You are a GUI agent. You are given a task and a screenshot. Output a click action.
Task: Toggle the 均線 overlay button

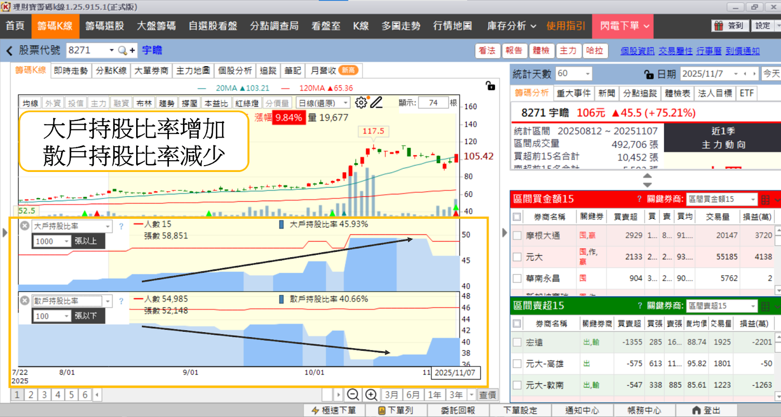tap(30, 103)
